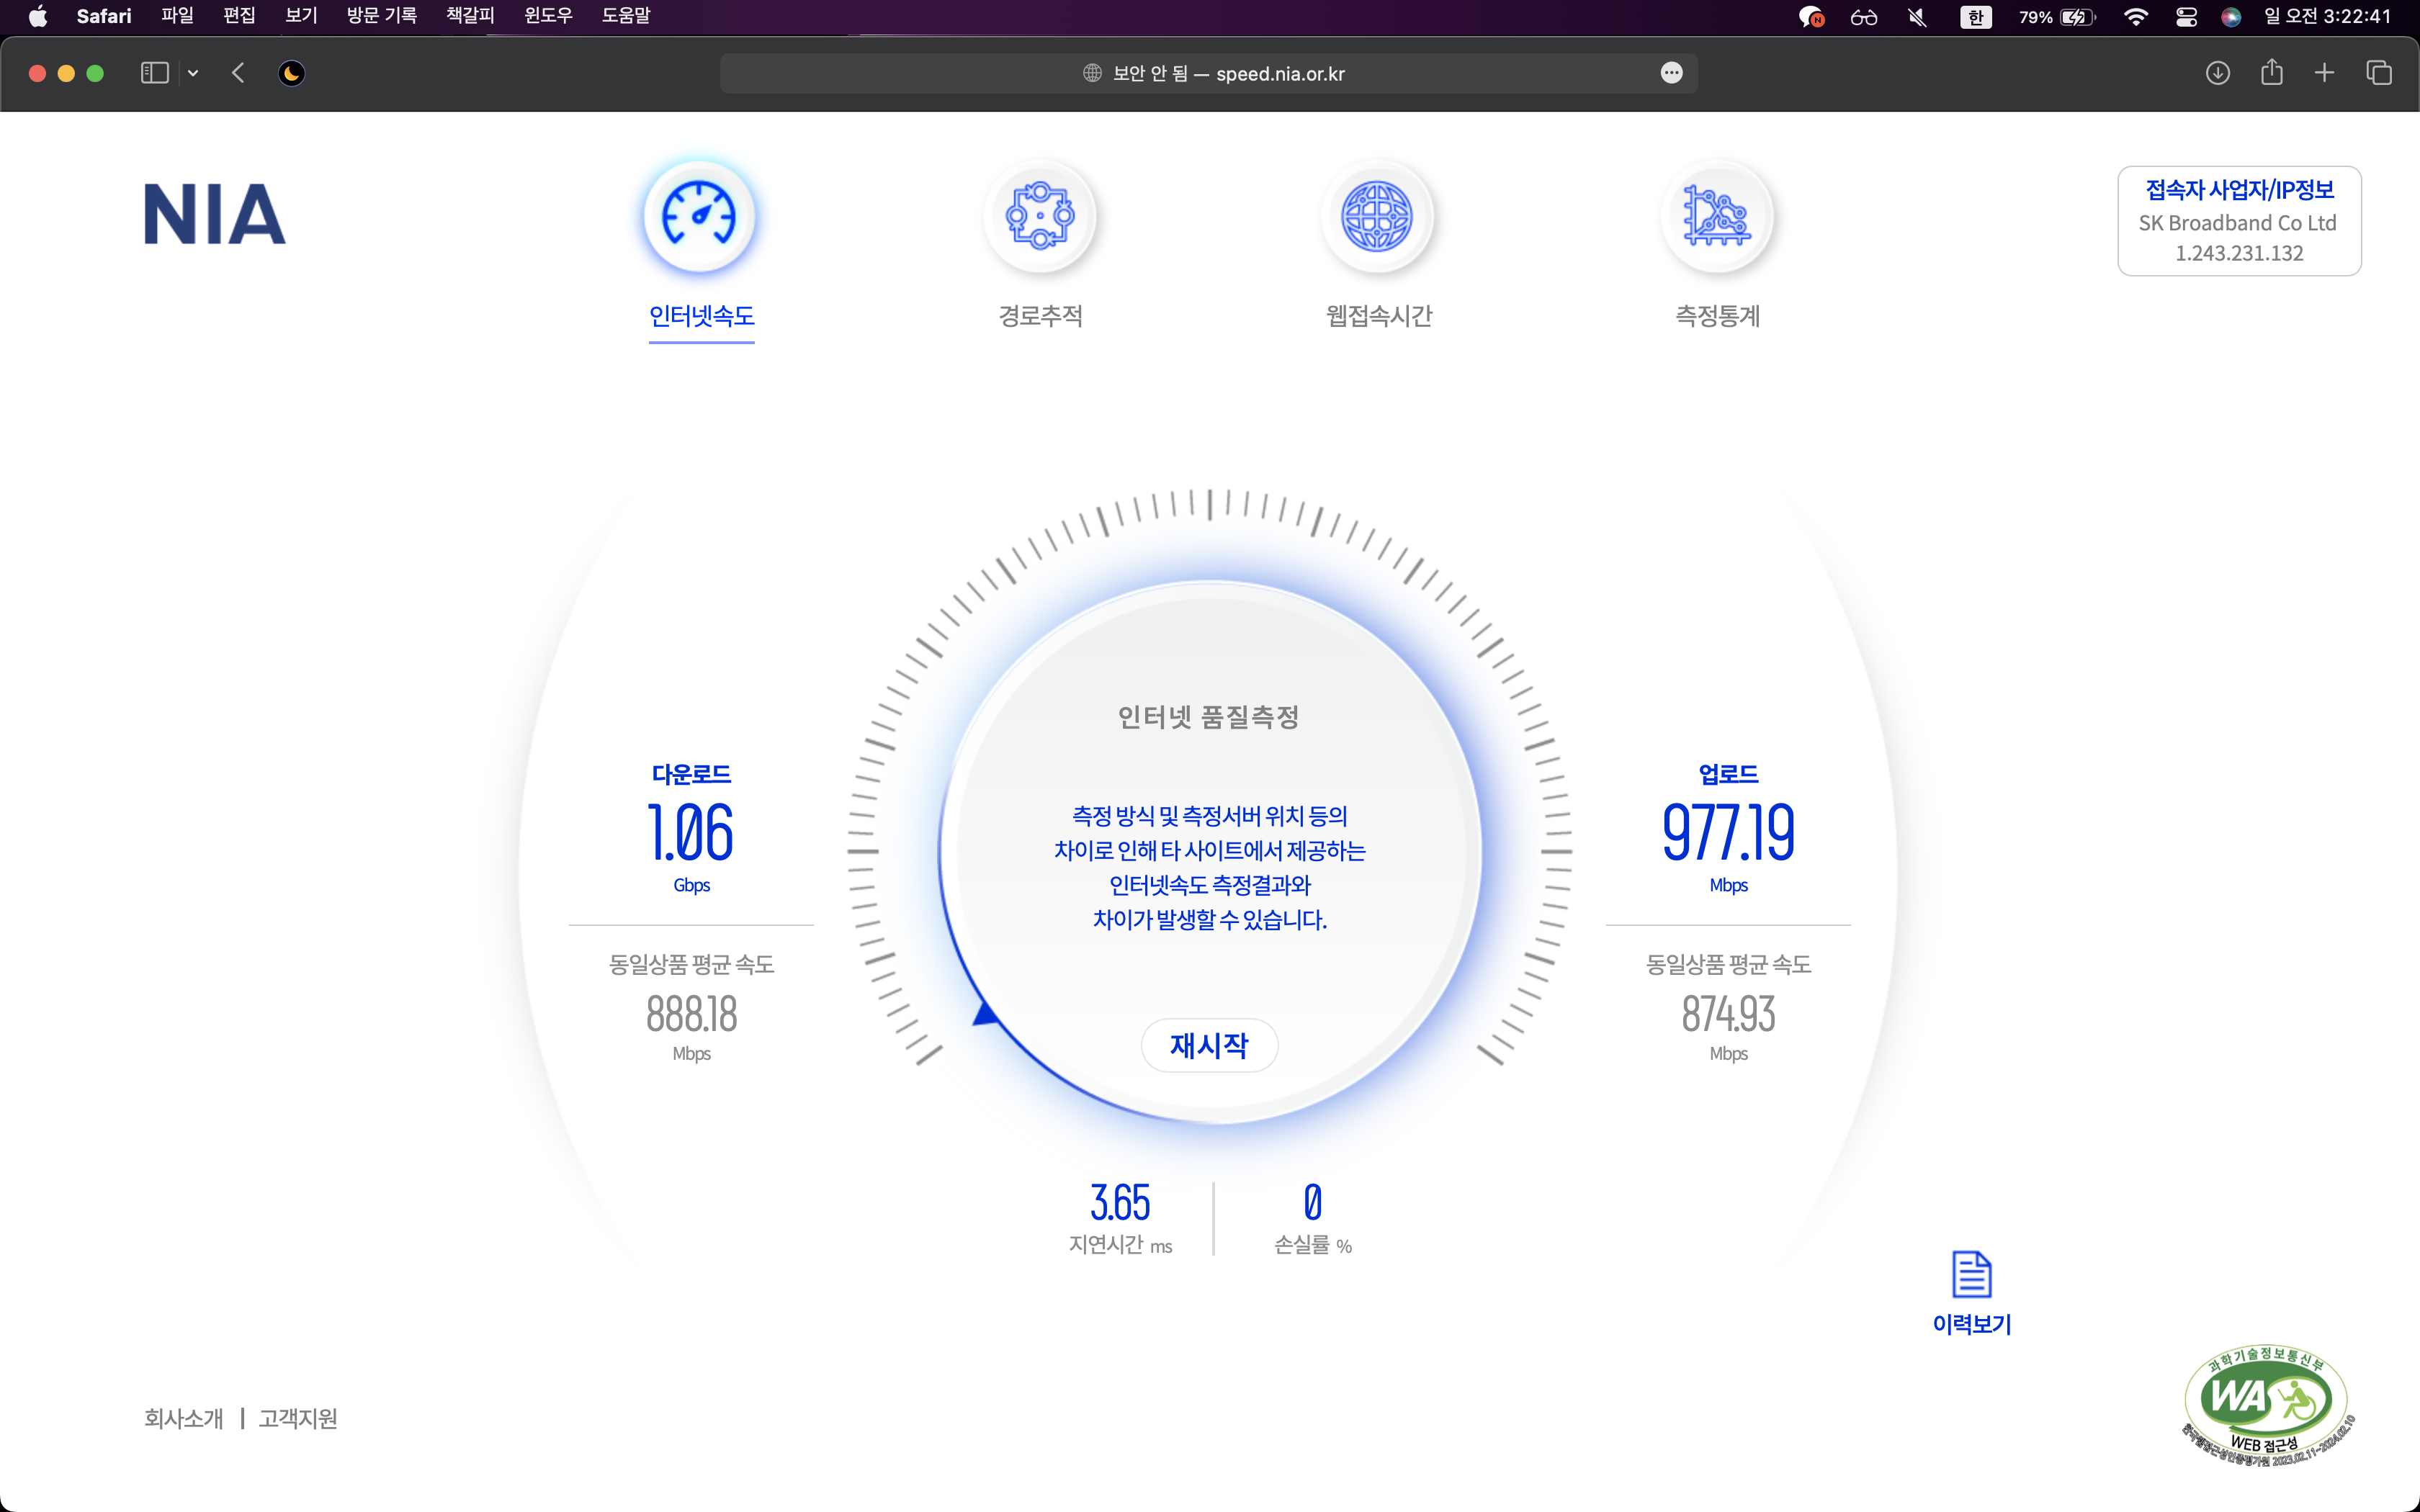
Task: Click the 888.18 average download speed
Action: pyautogui.click(x=691, y=1014)
